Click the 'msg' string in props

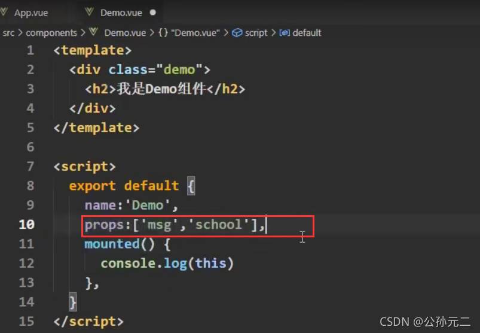159,225
